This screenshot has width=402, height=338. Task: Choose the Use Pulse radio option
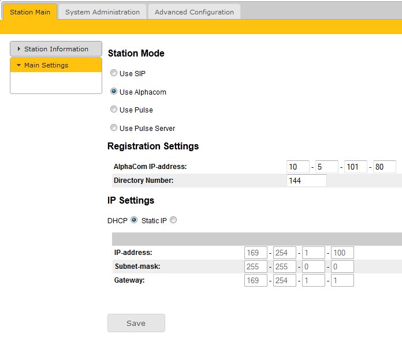click(x=114, y=110)
